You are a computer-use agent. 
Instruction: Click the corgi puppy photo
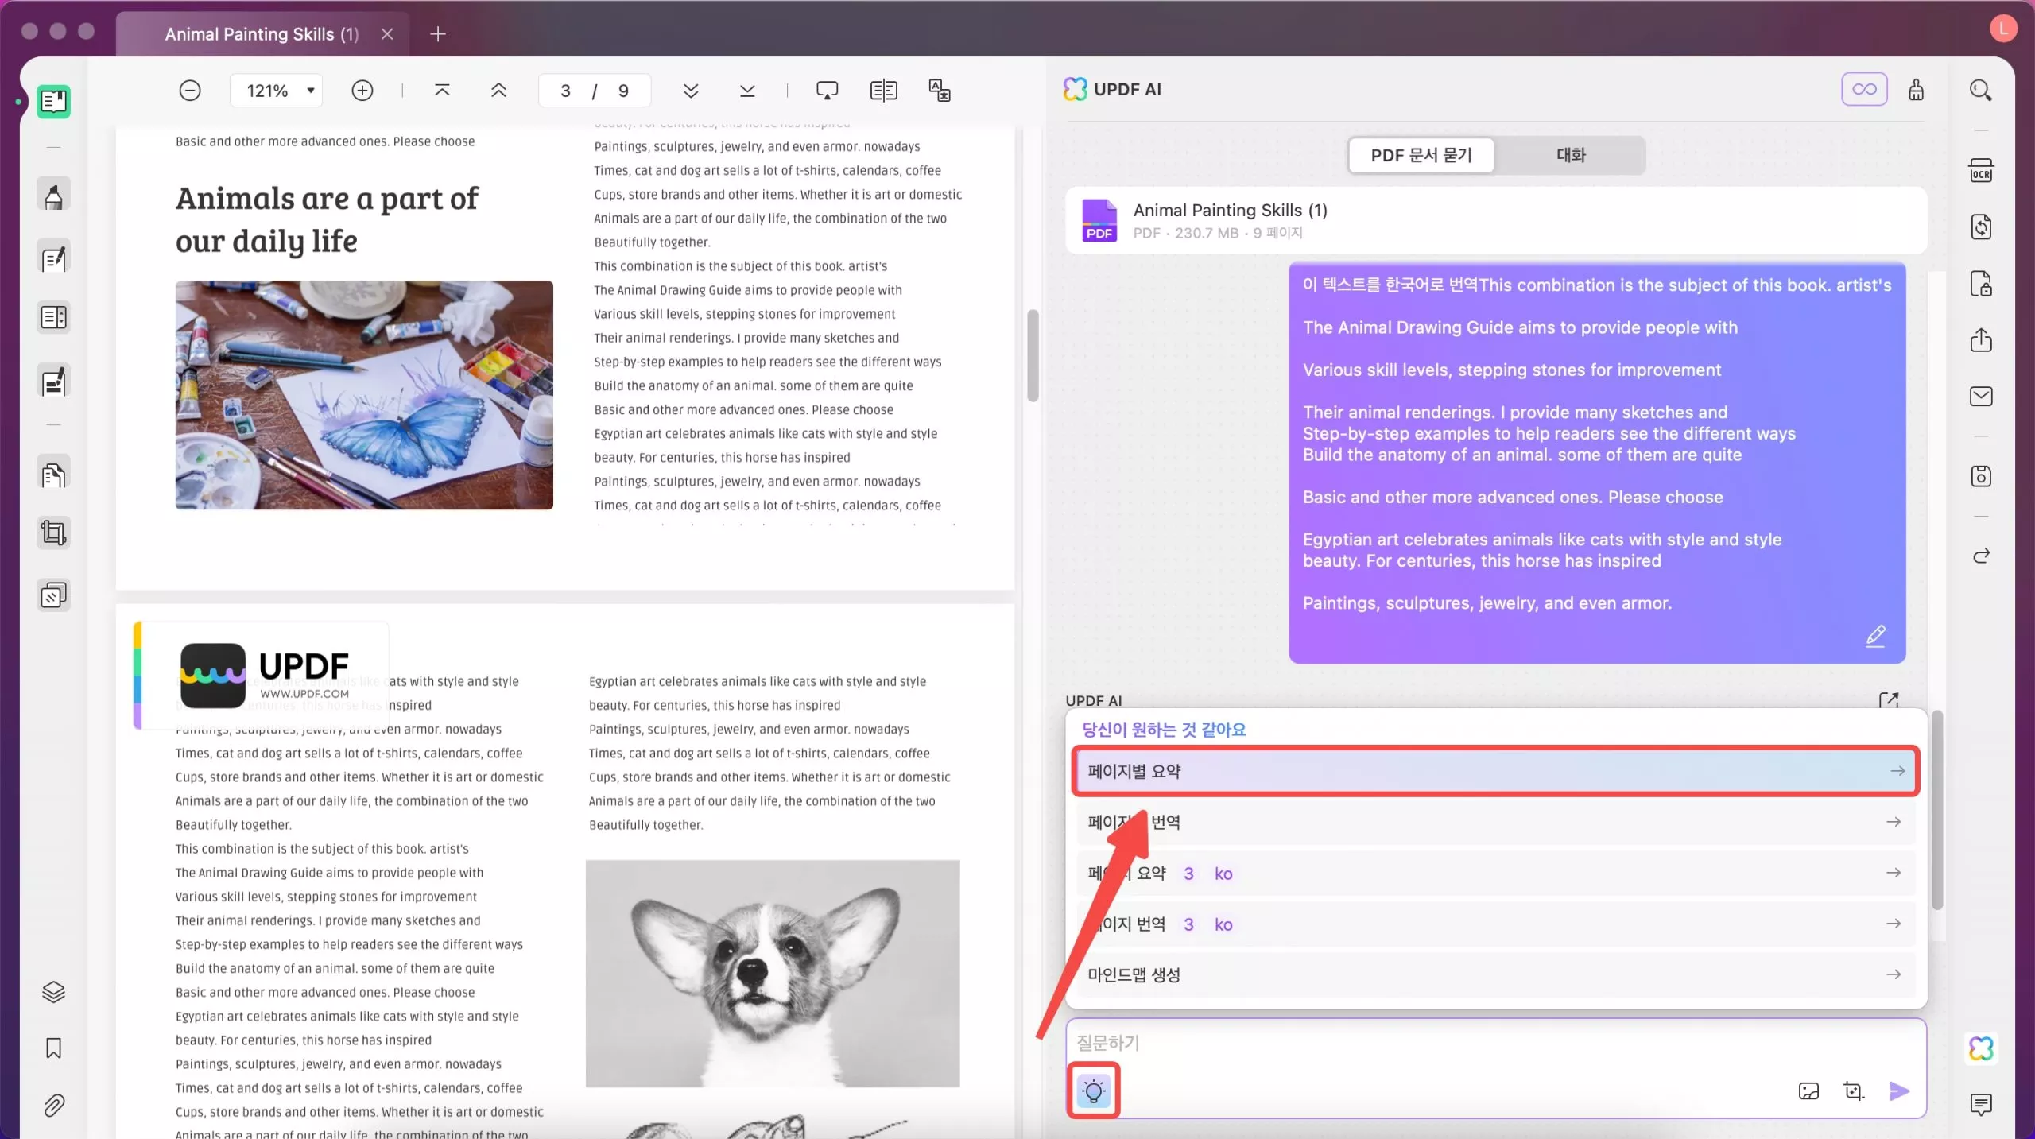click(x=773, y=973)
